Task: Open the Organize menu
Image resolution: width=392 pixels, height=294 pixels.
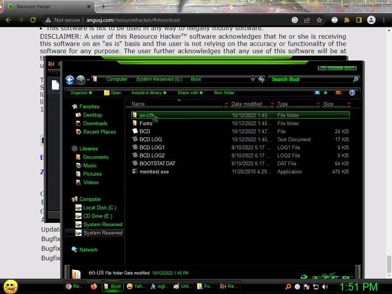Action: click(81, 93)
